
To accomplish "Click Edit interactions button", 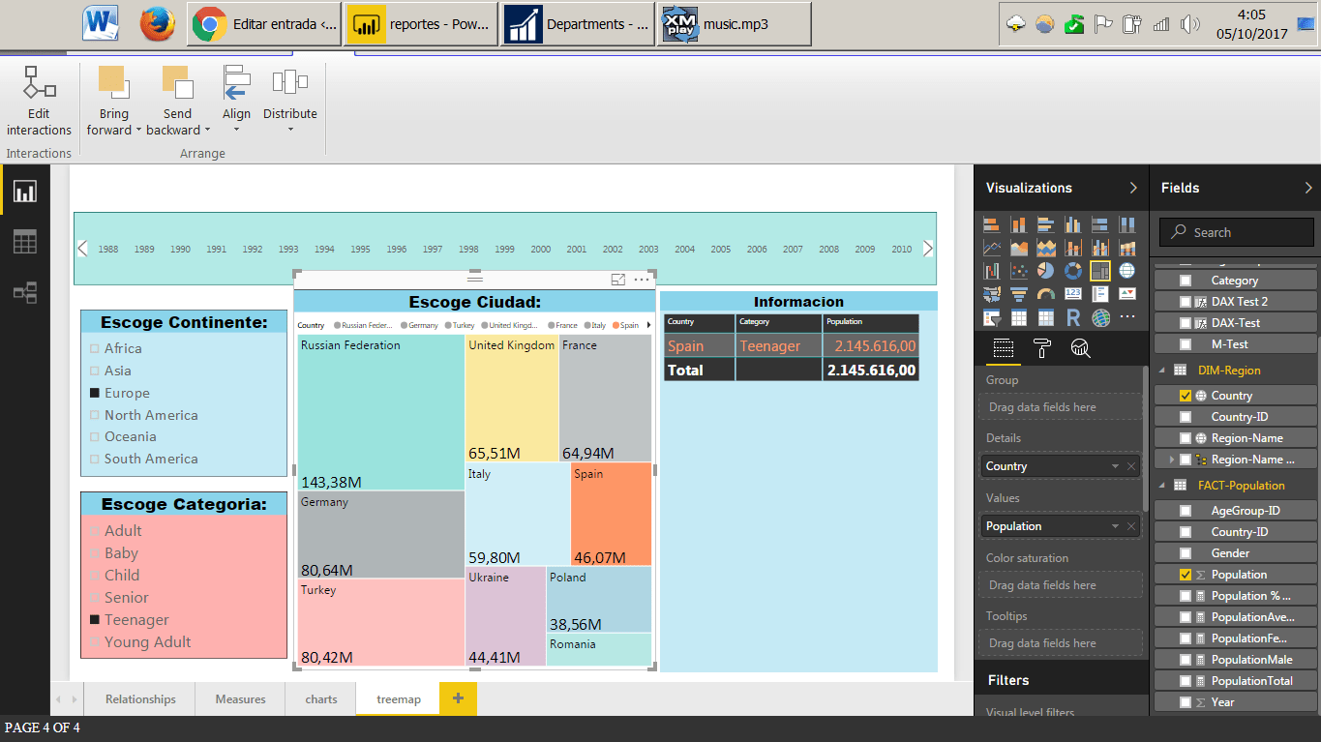I will 39,102.
